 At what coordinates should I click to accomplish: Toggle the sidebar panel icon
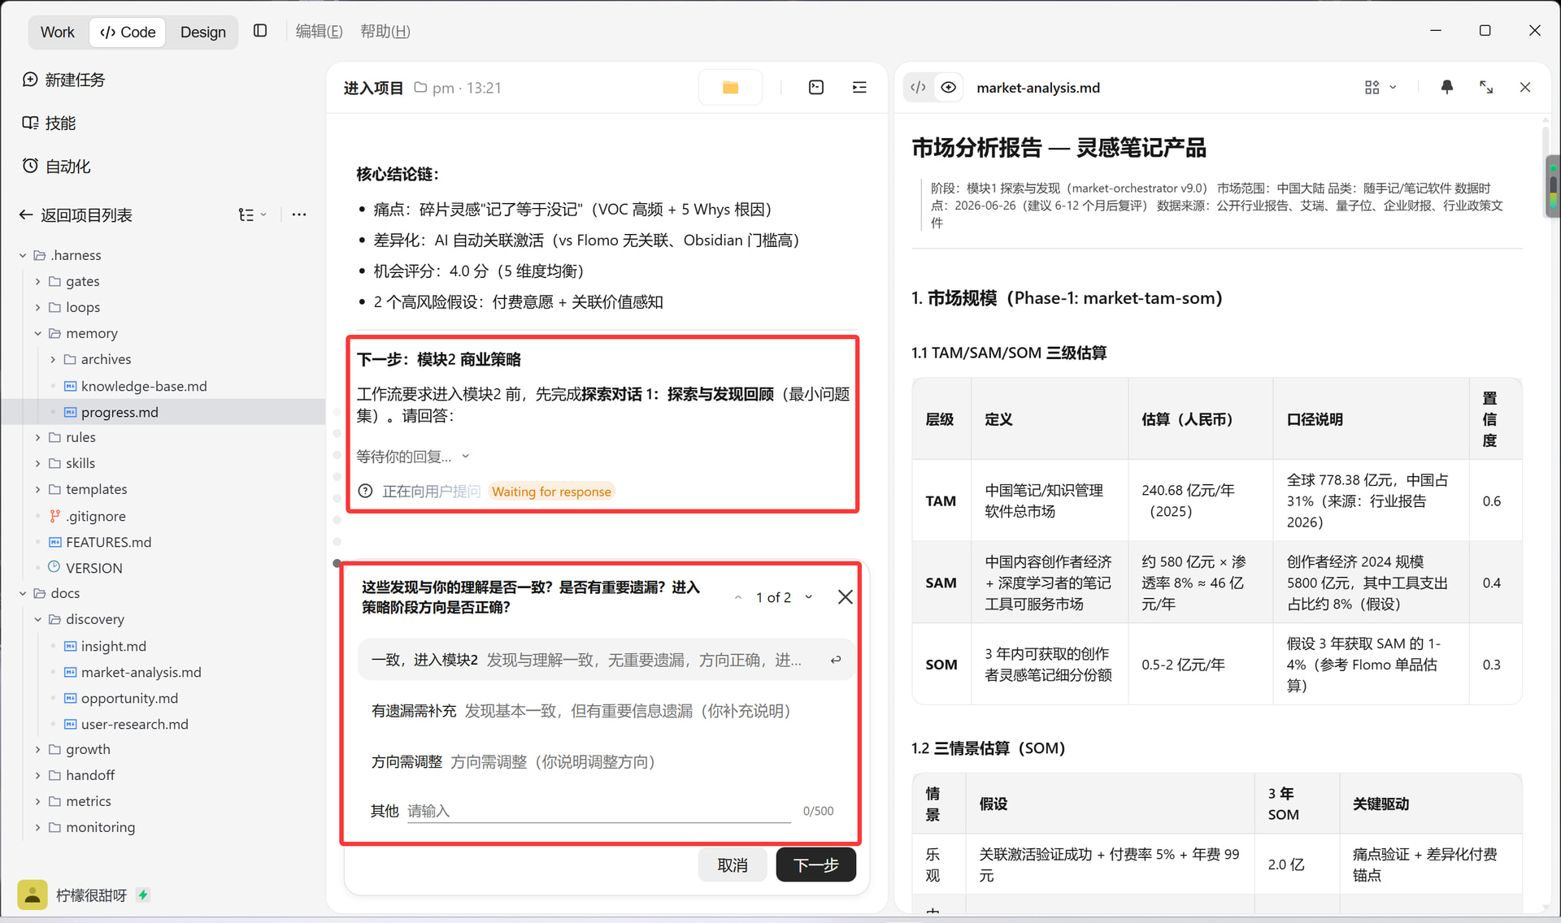pyautogui.click(x=260, y=31)
